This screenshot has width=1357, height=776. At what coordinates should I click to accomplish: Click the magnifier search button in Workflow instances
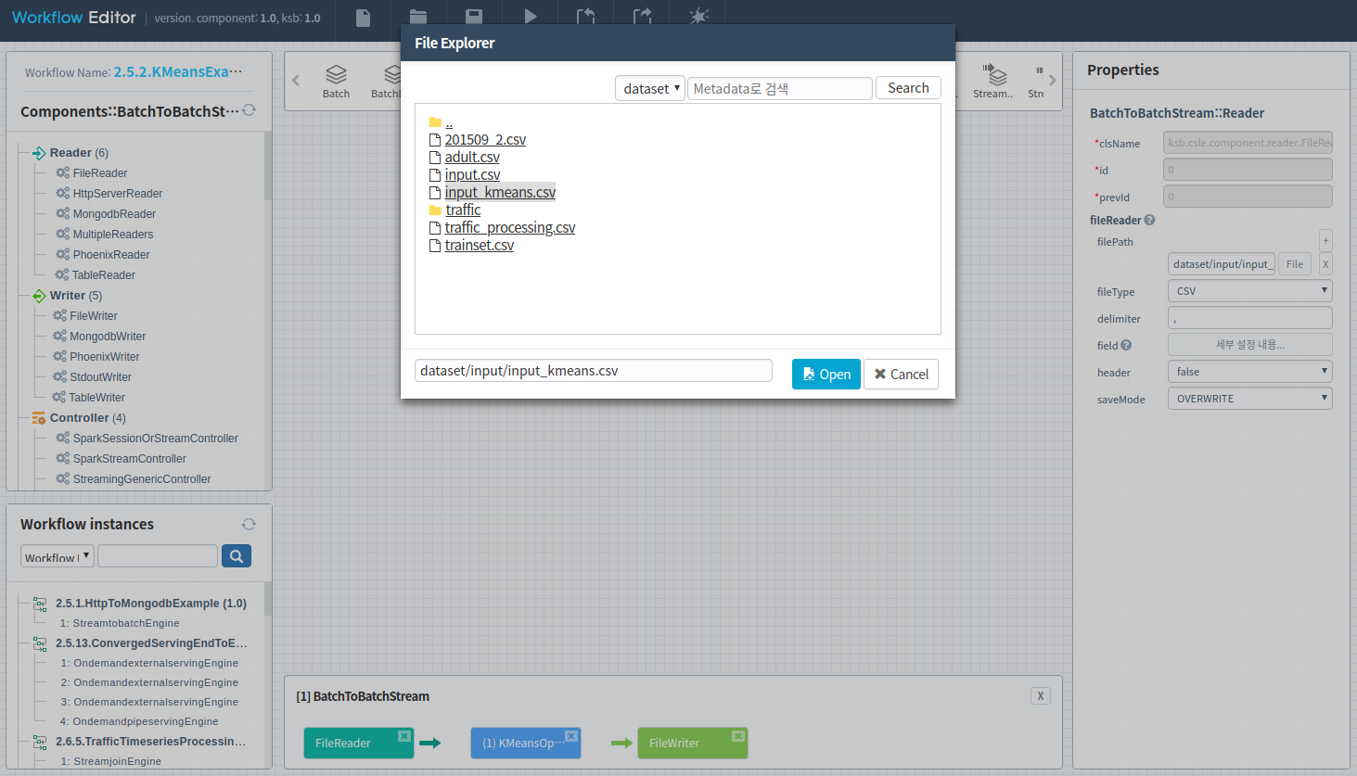coord(237,556)
